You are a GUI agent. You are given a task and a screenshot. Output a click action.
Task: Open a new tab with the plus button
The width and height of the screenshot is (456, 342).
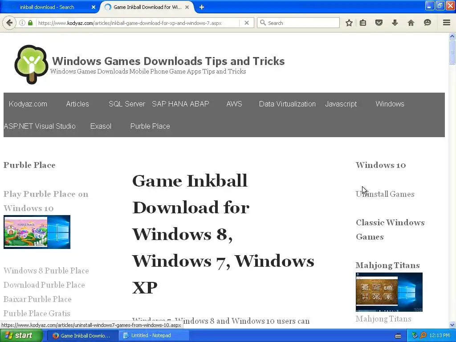pos(202,7)
